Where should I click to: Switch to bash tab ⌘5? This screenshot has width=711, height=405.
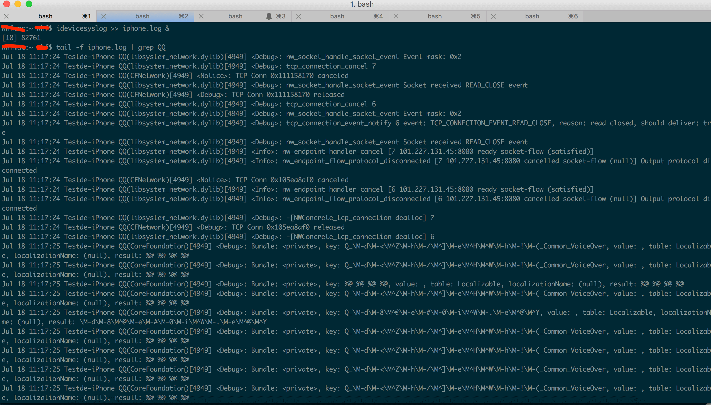435,16
